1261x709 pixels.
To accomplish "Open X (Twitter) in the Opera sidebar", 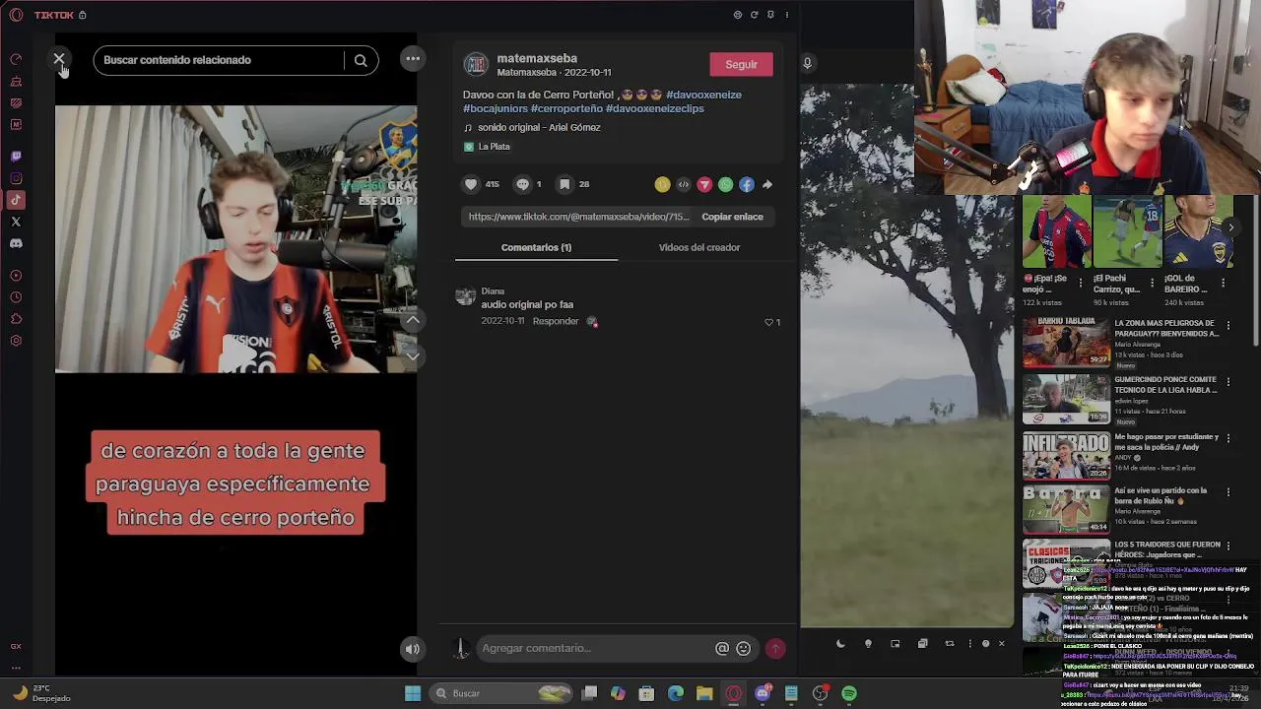I will 16,222.
